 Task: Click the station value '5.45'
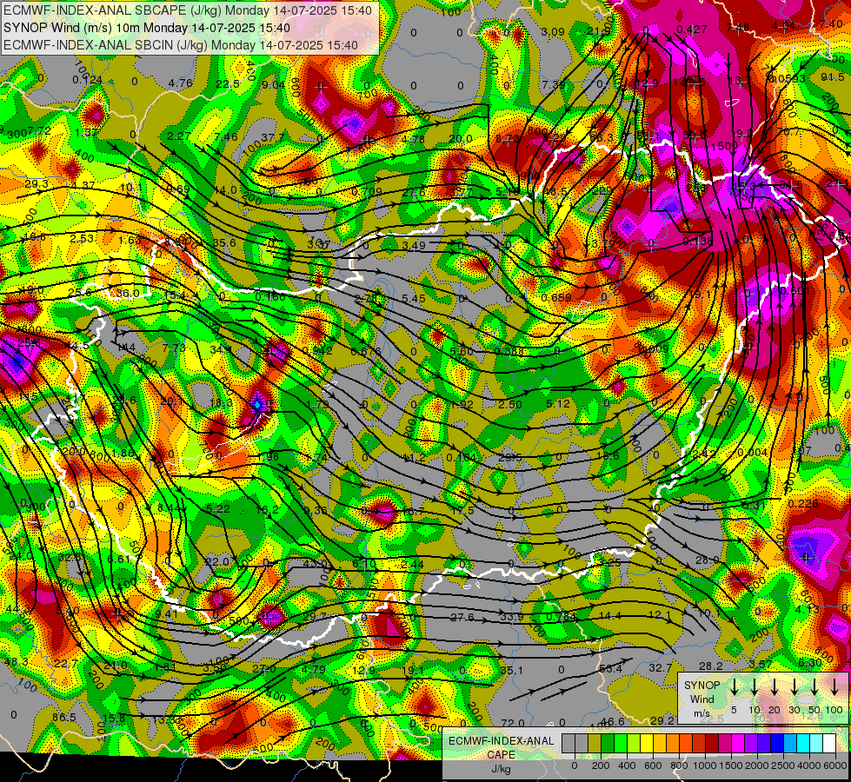click(414, 299)
